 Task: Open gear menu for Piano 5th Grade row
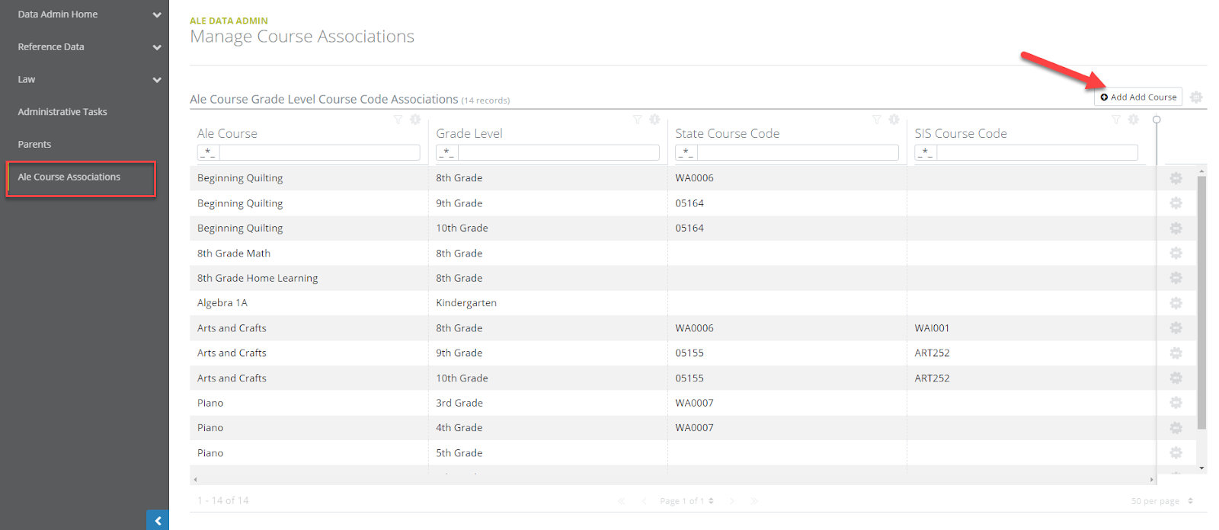click(x=1176, y=452)
